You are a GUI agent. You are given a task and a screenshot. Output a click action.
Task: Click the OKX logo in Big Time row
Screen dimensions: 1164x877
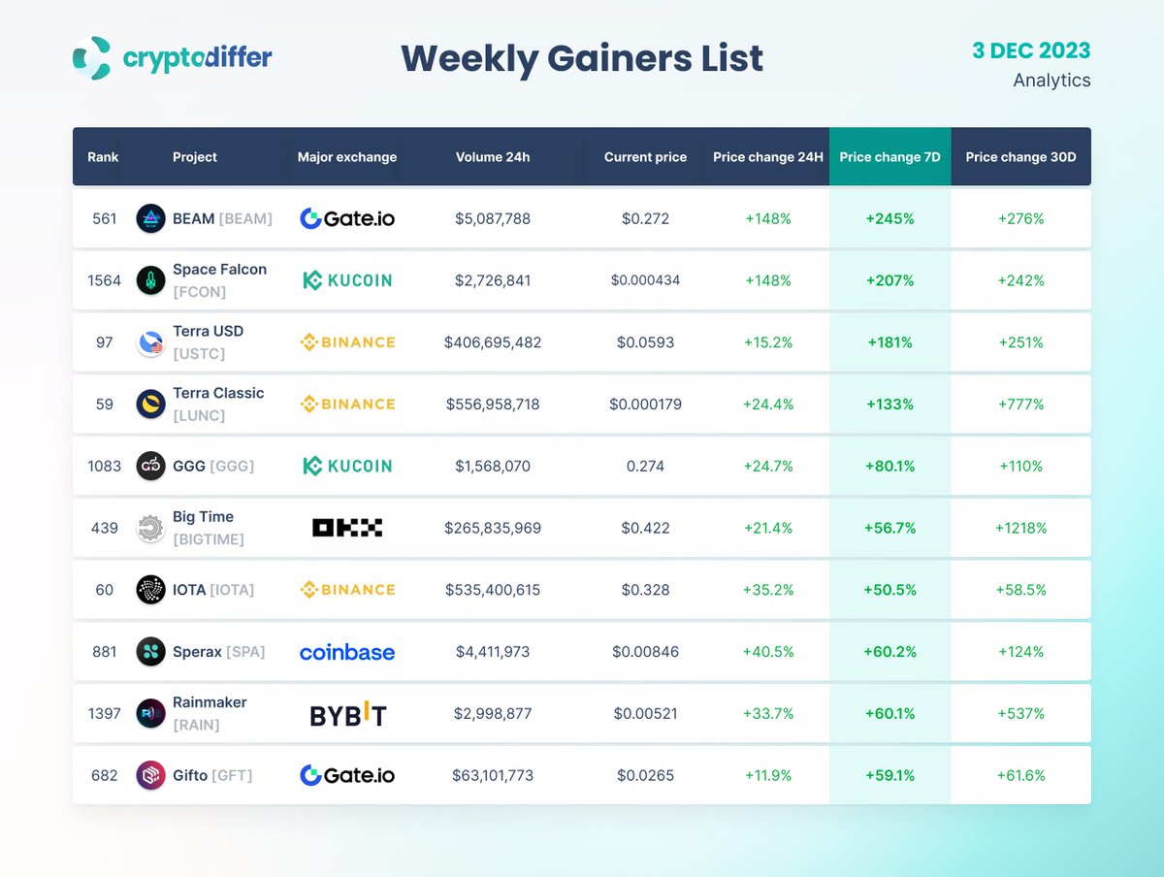click(x=347, y=528)
